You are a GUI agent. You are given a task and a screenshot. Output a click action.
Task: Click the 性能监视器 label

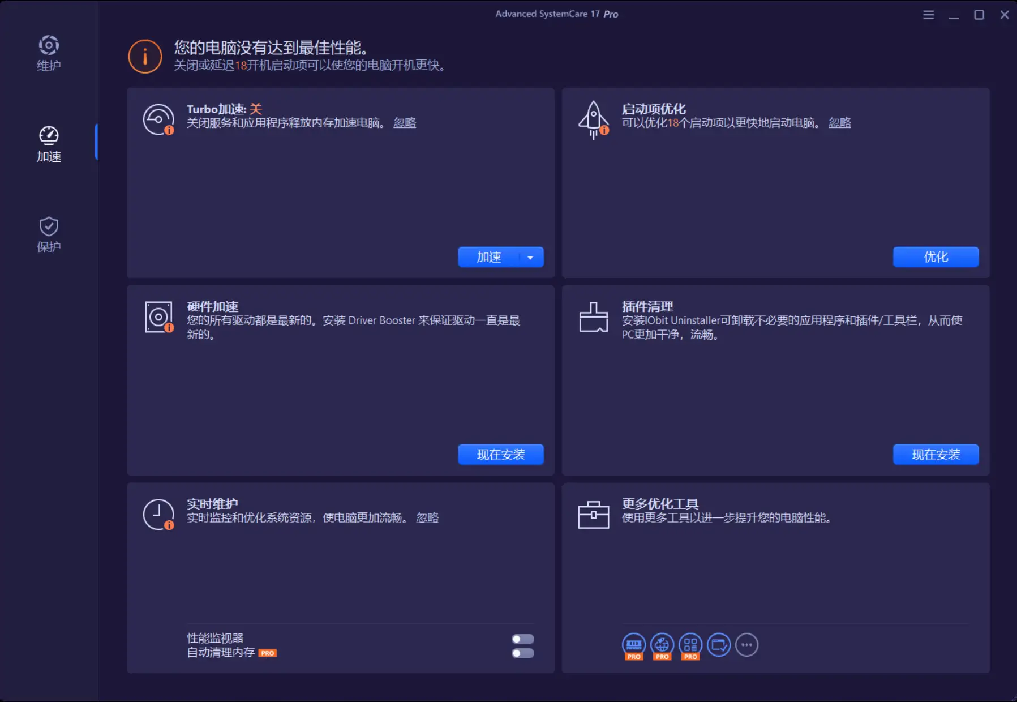tap(215, 638)
